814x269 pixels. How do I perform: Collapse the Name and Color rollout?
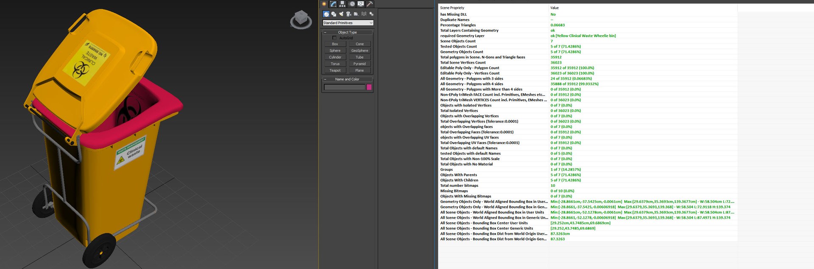347,79
